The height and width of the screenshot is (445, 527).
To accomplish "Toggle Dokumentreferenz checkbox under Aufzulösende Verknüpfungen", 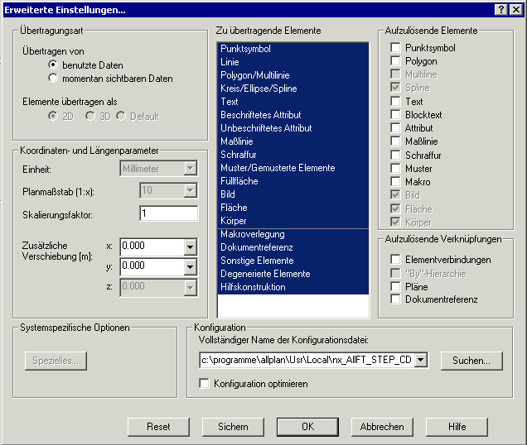I will click(x=395, y=299).
